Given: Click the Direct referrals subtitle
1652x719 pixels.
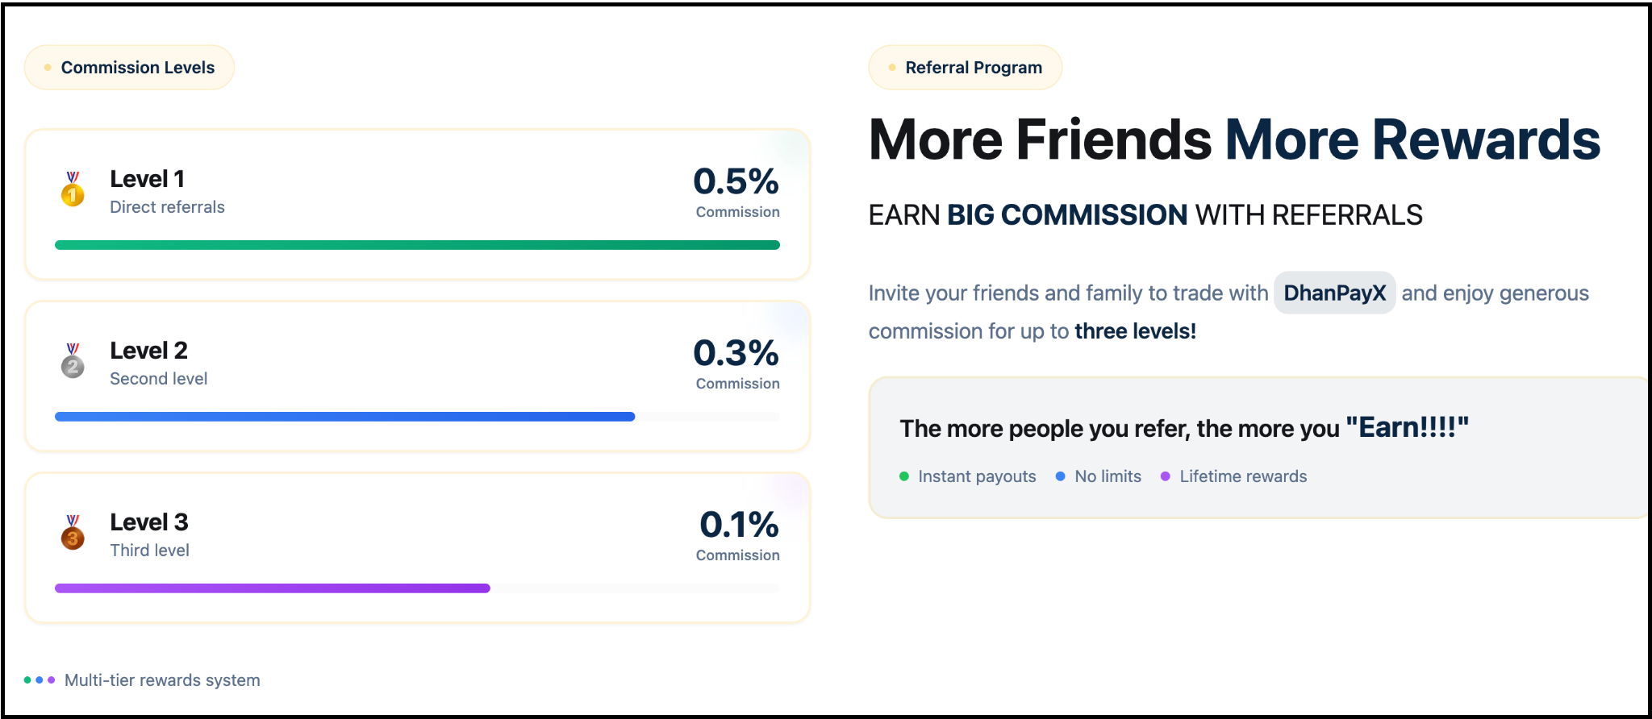Looking at the screenshot, I should click(x=167, y=207).
